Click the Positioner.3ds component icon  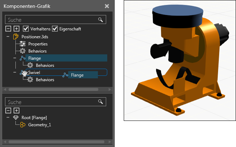pyautogui.click(x=16, y=36)
